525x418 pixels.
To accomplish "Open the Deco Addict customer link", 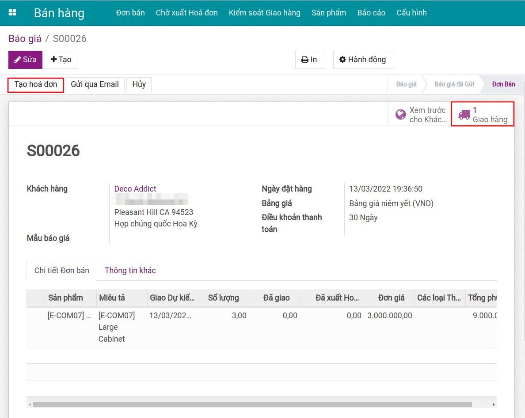I will click(x=135, y=188).
